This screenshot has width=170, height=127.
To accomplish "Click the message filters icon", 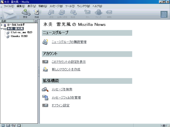I will tap(45, 98).
